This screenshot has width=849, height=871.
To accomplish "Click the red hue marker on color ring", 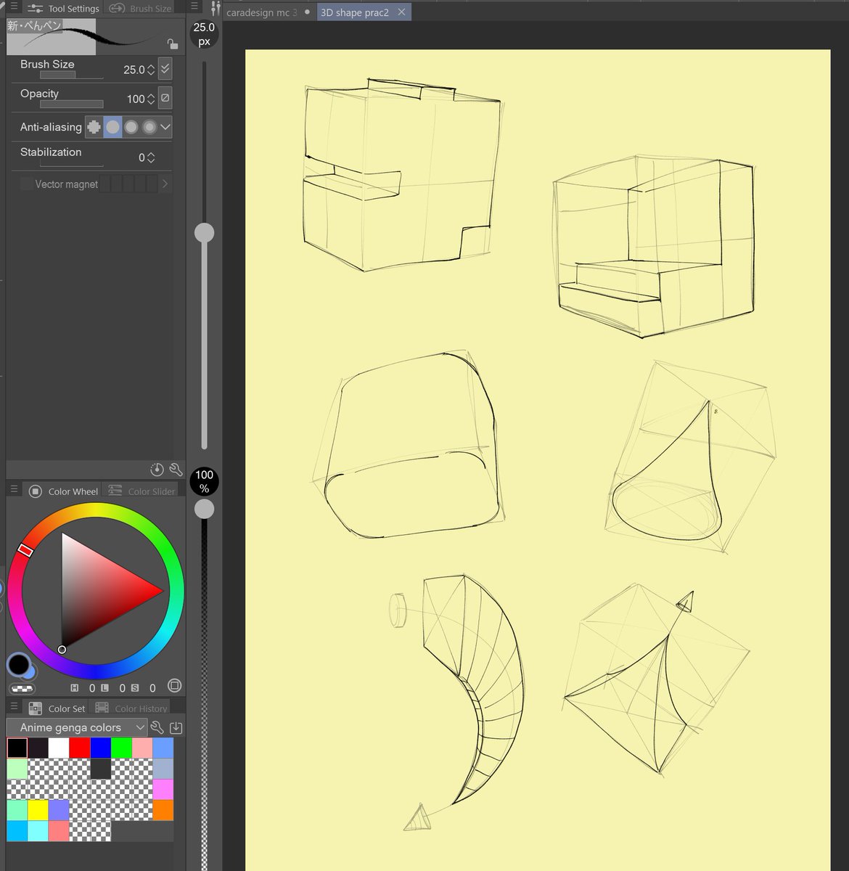I will 25,550.
